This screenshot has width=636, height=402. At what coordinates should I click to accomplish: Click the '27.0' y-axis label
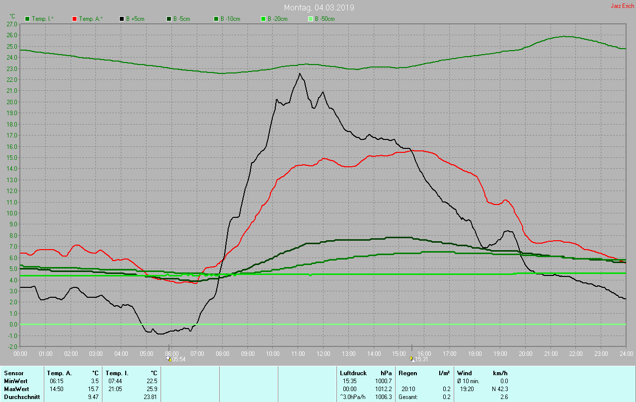coord(12,24)
